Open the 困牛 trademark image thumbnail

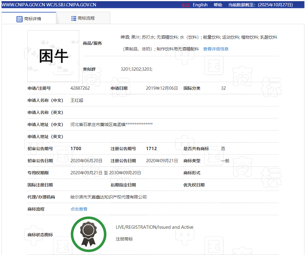(x=53, y=56)
